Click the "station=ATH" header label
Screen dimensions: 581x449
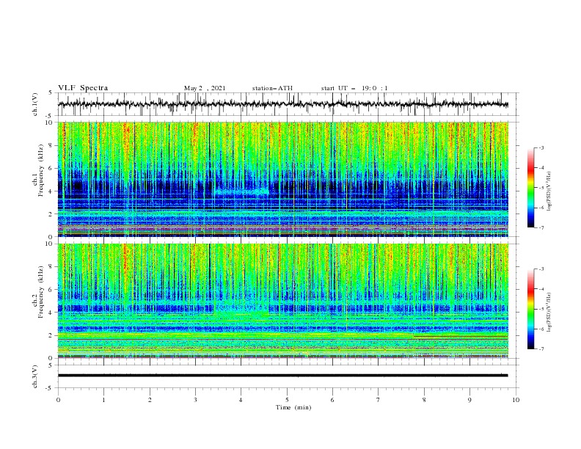click(x=272, y=88)
